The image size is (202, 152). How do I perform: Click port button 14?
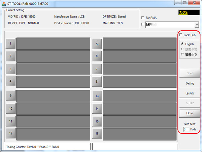(x=97, y=109)
